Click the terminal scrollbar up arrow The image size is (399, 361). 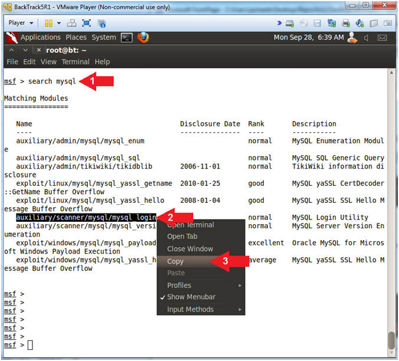tap(391, 73)
